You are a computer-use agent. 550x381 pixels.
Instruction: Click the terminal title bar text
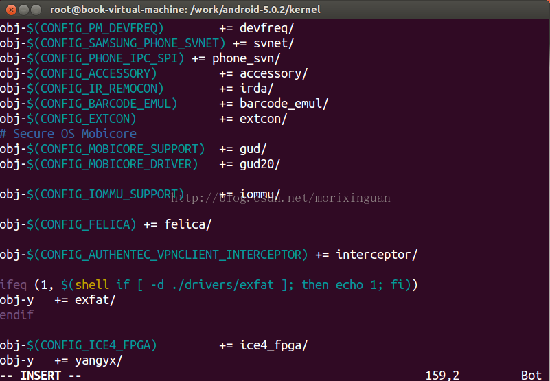pyautogui.click(x=185, y=10)
